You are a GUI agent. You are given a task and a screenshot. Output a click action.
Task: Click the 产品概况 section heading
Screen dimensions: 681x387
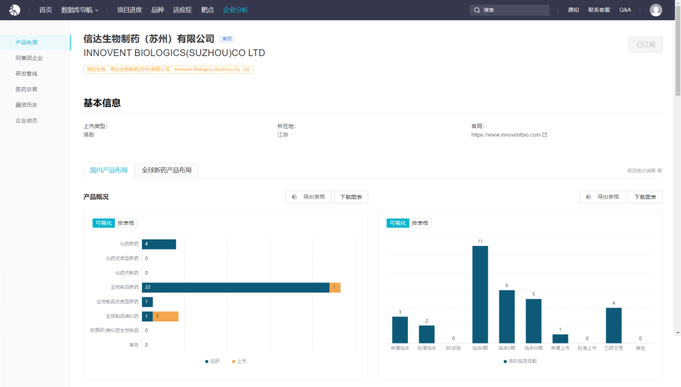click(x=96, y=197)
